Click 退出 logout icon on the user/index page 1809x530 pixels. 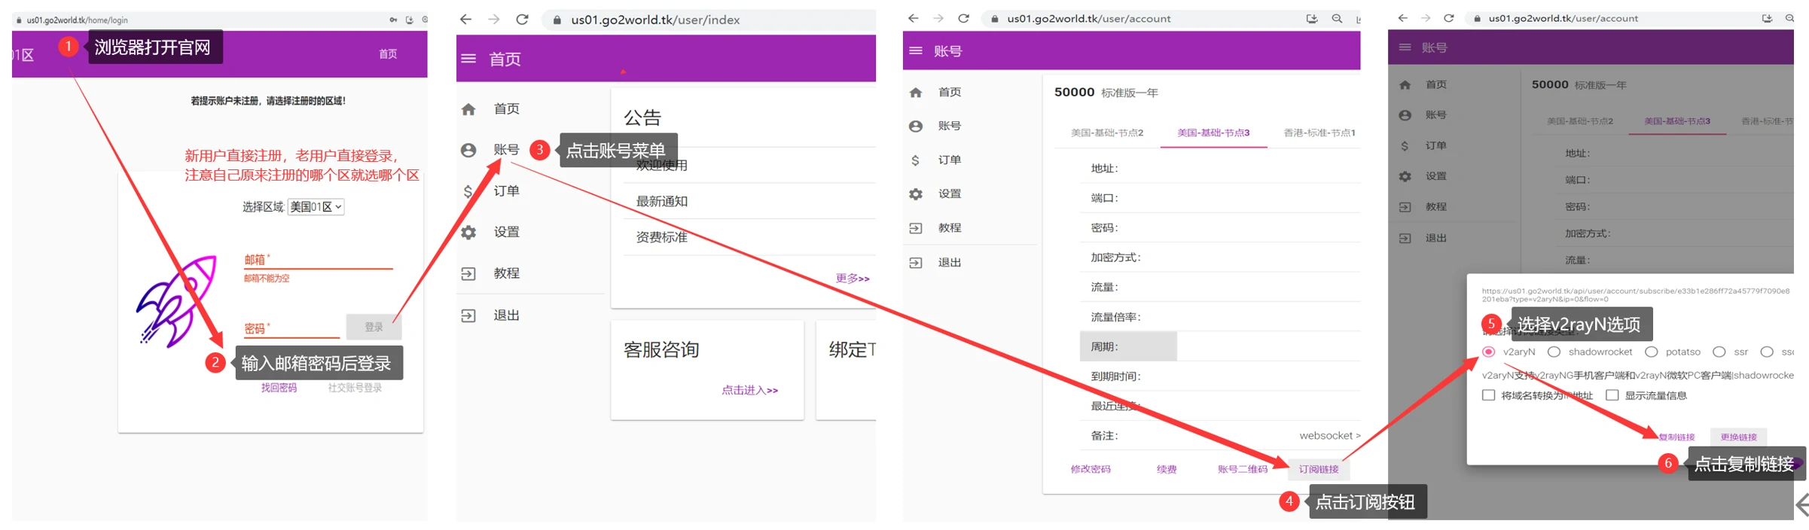[468, 315]
